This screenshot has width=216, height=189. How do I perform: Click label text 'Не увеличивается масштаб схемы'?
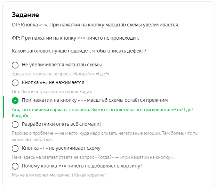62,65
